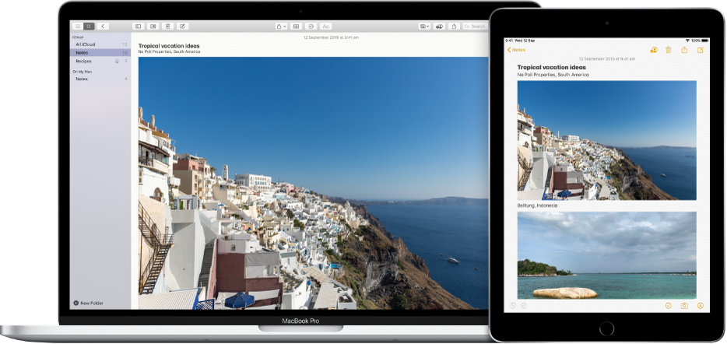The width and height of the screenshot is (727, 344).
Task: Click 'Tropical vacation ideas' title on Mac
Action: pos(169,46)
